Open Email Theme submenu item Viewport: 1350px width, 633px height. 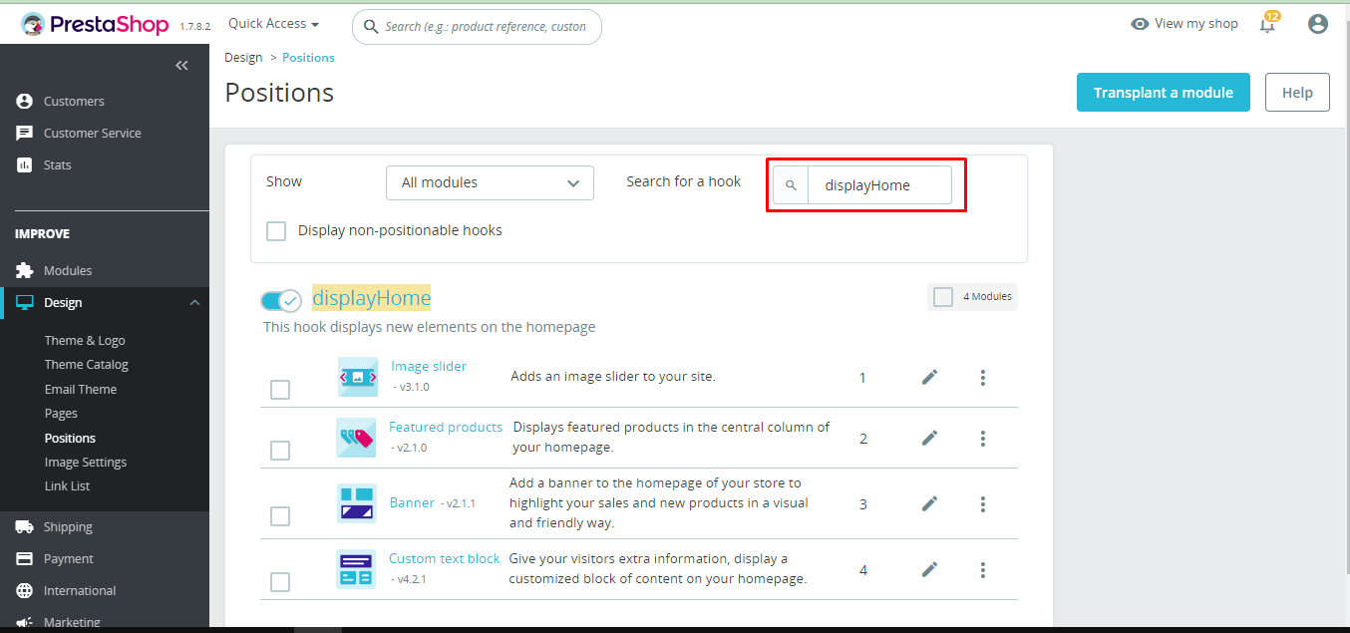click(81, 389)
